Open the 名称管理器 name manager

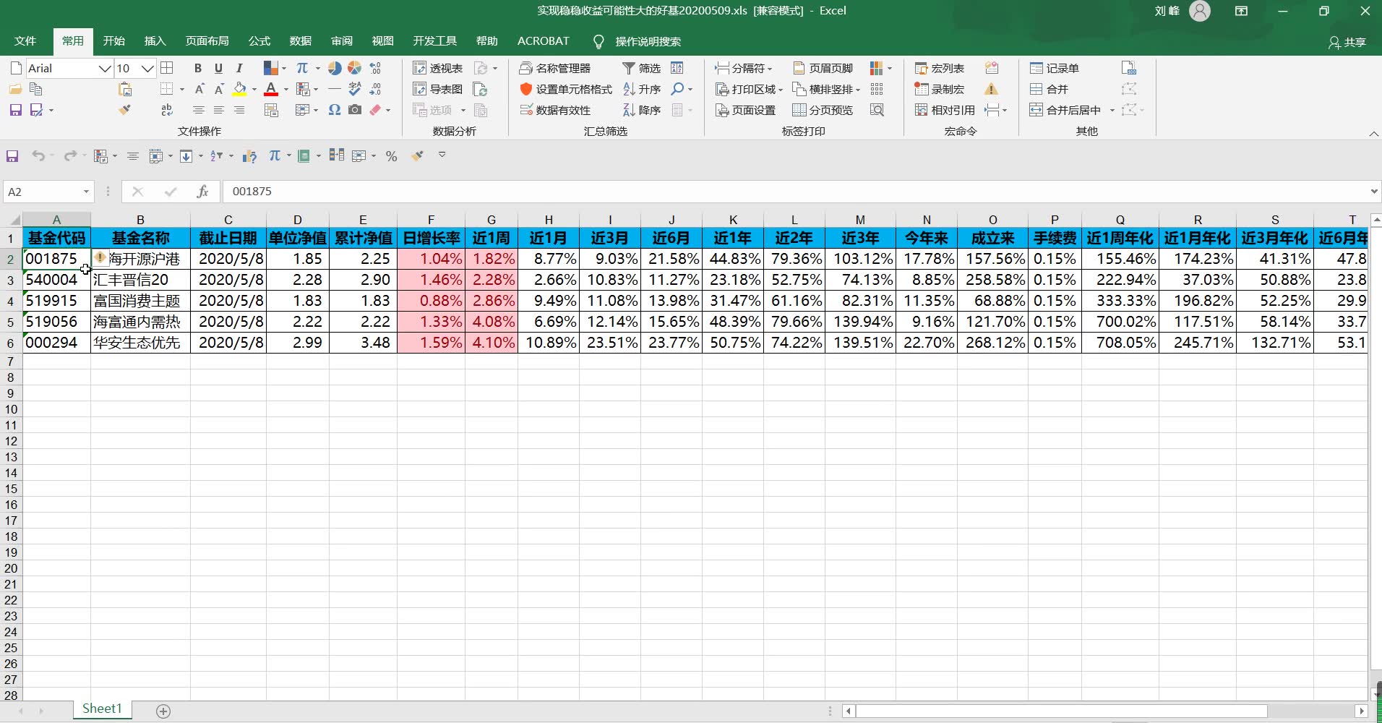555,68
